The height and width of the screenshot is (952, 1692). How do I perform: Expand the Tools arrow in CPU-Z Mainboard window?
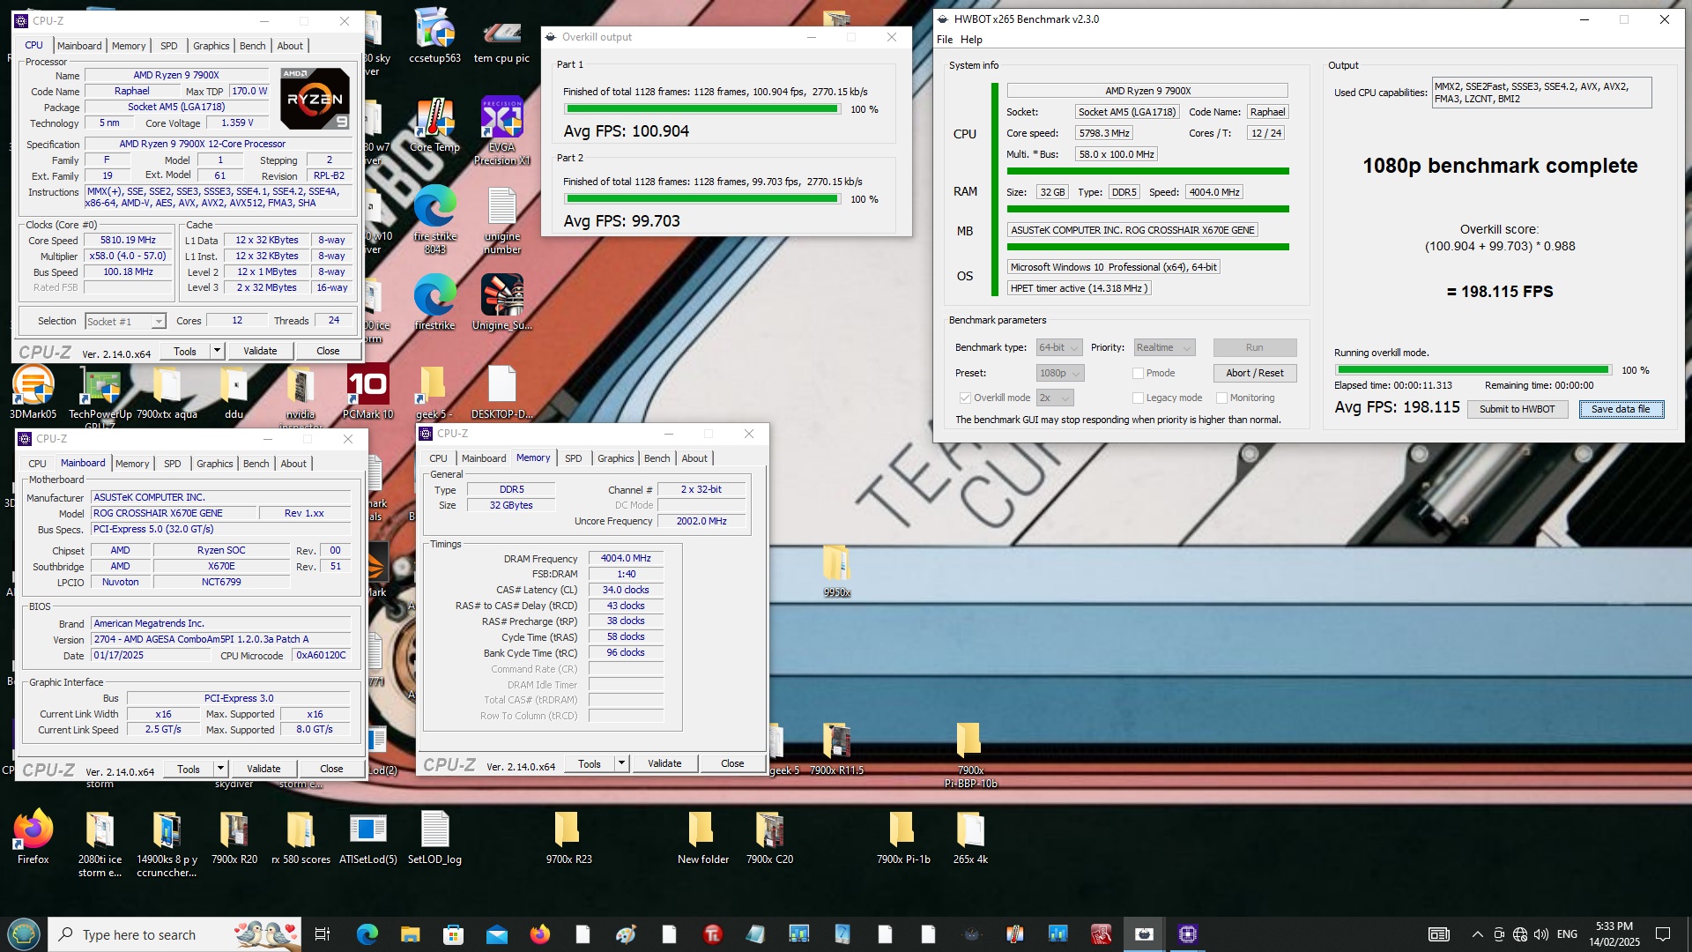coord(220,769)
